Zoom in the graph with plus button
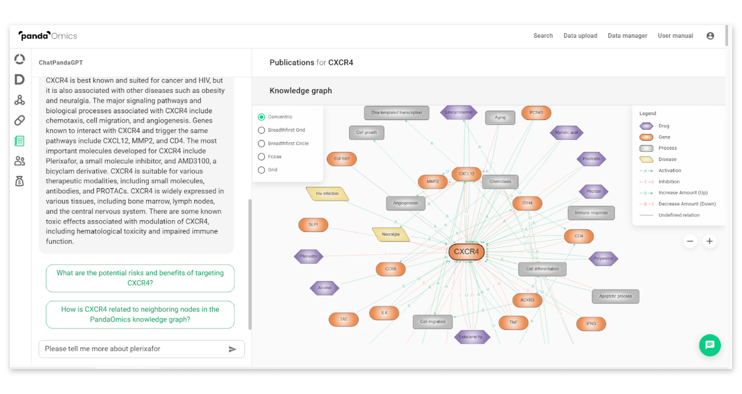Image resolution: width=742 pixels, height=394 pixels. 709,241
